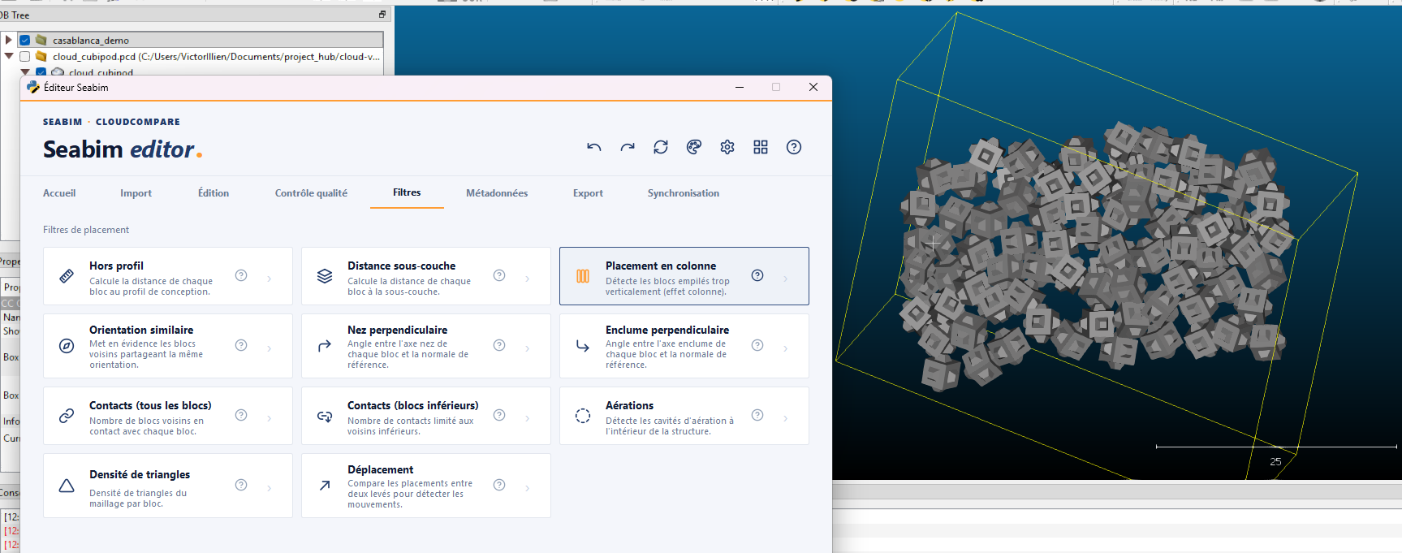Viewport: 1402px width, 553px height.
Task: Open Nez perpendiculaire via its chevron arrow
Action: pyautogui.click(x=528, y=348)
